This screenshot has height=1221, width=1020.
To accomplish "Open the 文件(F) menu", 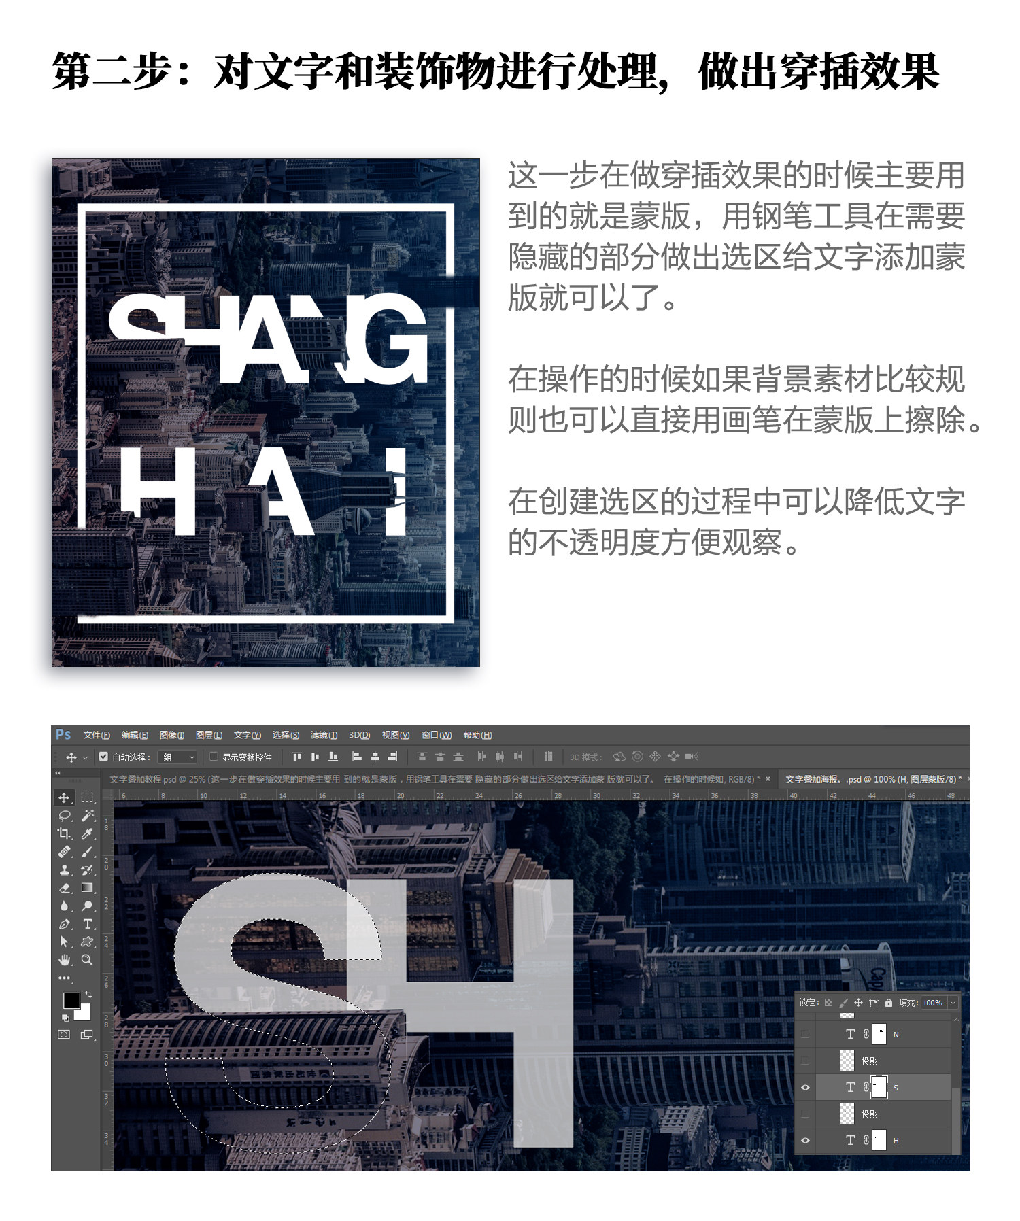I will [x=97, y=735].
